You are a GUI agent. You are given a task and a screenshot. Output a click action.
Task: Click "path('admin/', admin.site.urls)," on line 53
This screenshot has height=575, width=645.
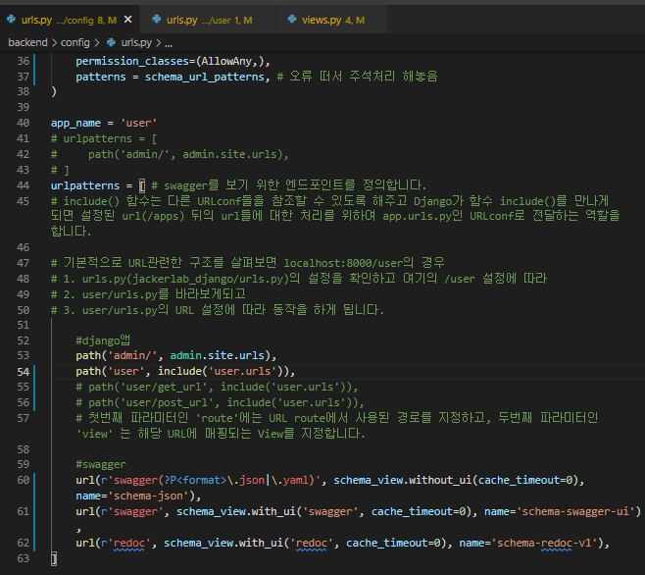(176, 355)
